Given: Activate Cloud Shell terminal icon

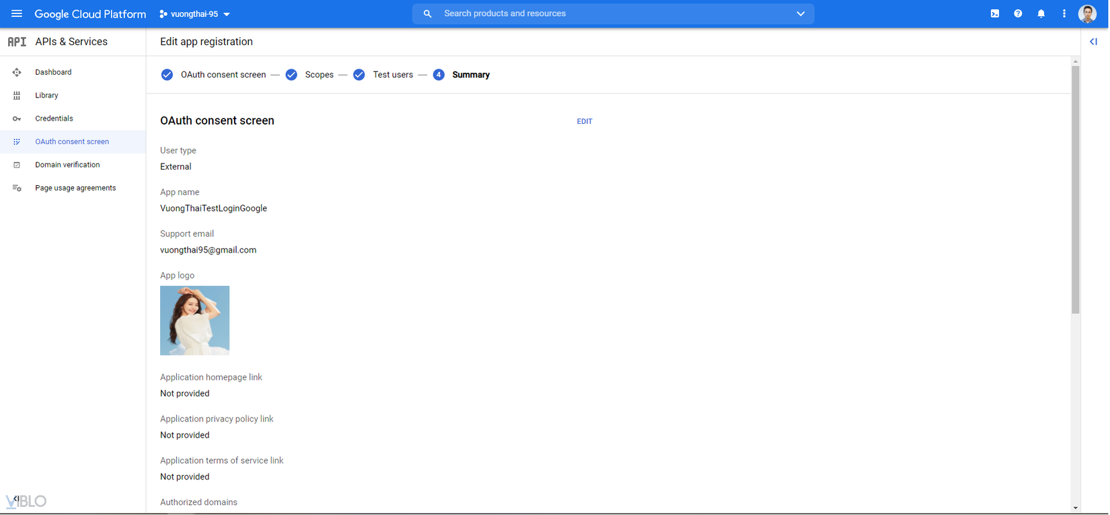Looking at the screenshot, I should click(995, 13).
